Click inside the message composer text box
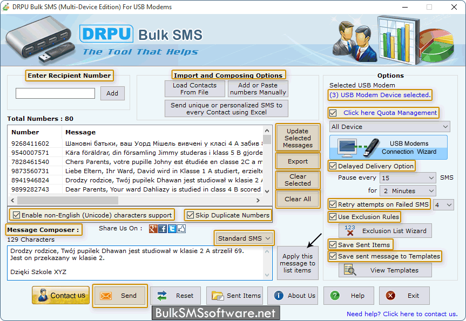The height and width of the screenshot is (321, 466). 136,263
